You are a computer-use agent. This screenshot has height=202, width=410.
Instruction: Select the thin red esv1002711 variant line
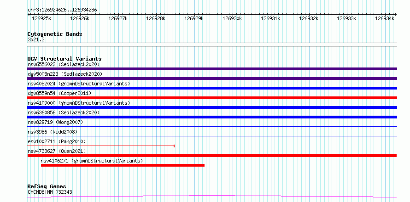coord(101,146)
